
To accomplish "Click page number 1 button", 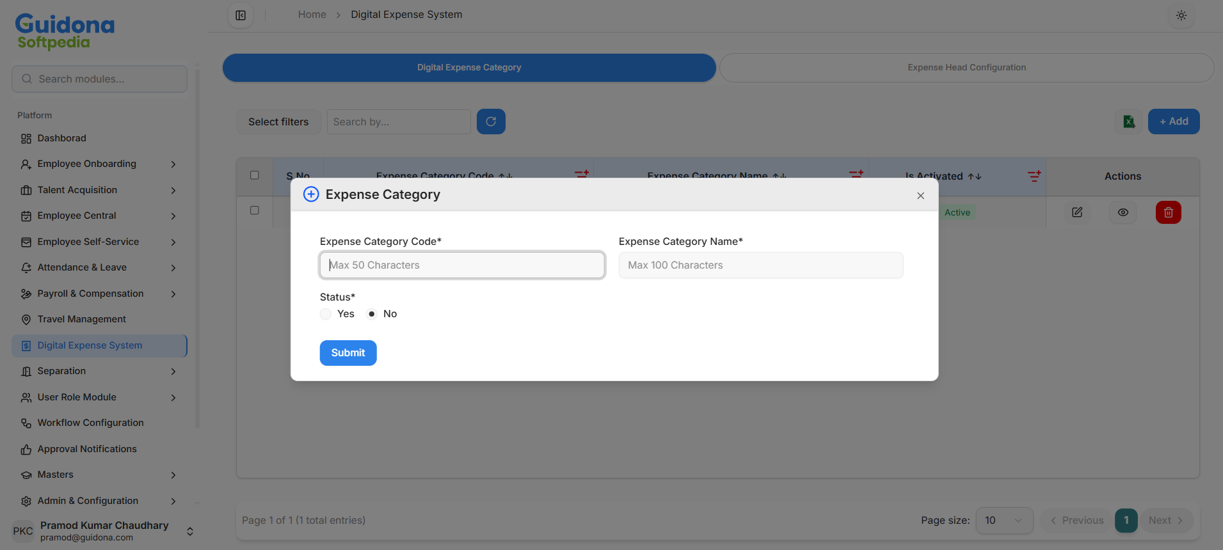I will coord(1126,521).
